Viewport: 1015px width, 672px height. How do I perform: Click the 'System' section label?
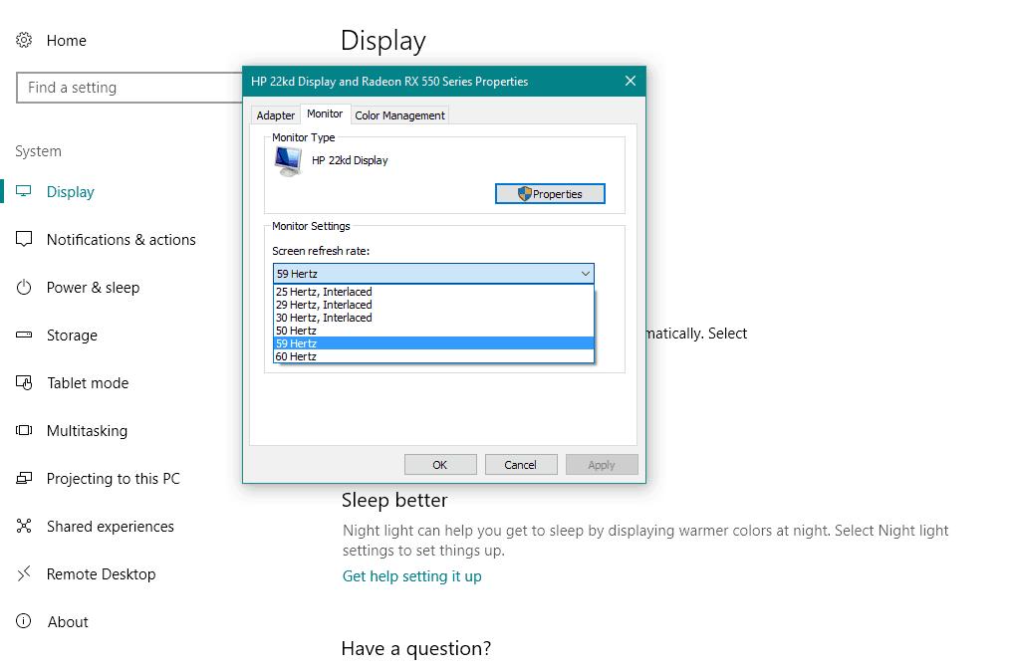[x=38, y=151]
